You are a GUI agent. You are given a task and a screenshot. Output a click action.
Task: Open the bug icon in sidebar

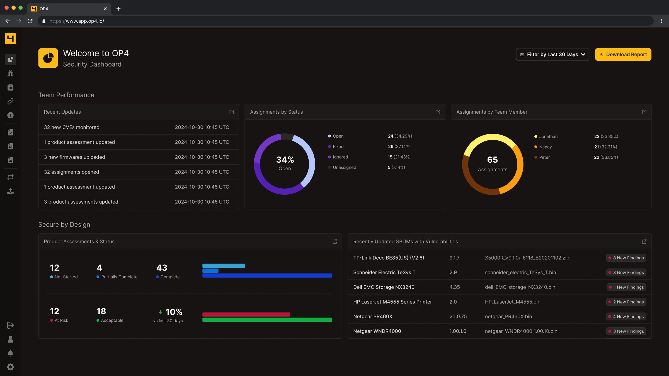tap(10, 74)
